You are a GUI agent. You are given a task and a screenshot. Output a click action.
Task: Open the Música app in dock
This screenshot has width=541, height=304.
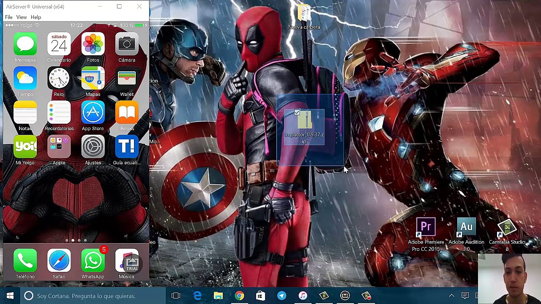127,261
